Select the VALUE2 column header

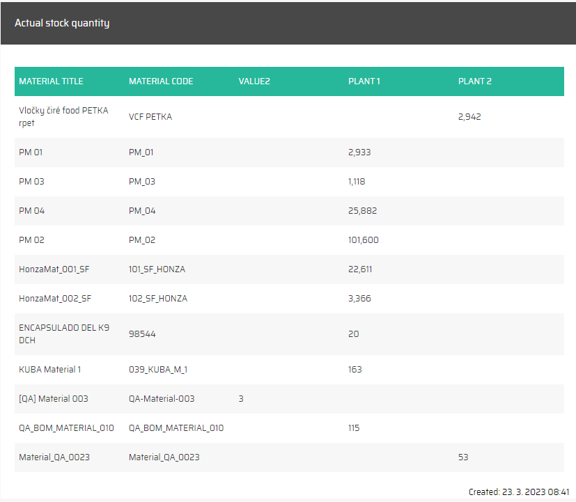(x=254, y=81)
